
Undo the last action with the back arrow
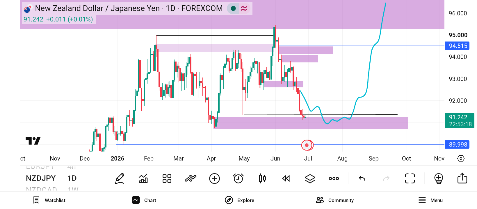(x=362, y=179)
